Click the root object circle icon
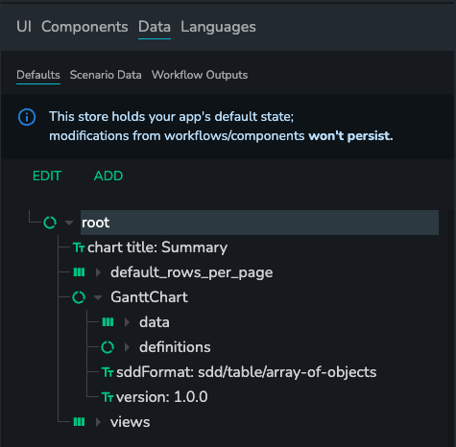The height and width of the screenshot is (447, 456). (x=50, y=223)
